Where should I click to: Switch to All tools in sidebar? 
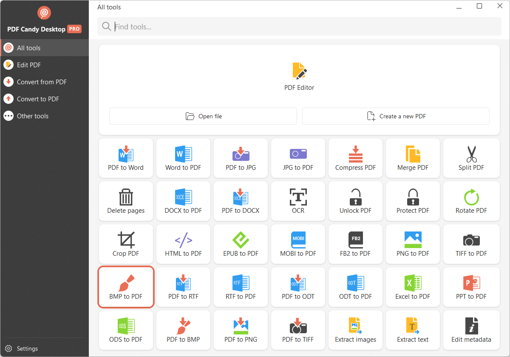click(x=45, y=48)
